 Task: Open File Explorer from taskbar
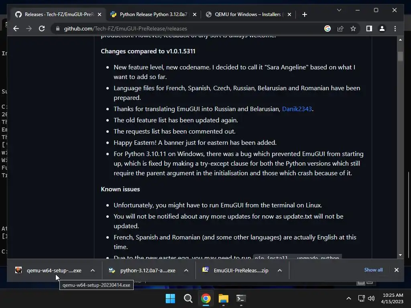(224, 298)
